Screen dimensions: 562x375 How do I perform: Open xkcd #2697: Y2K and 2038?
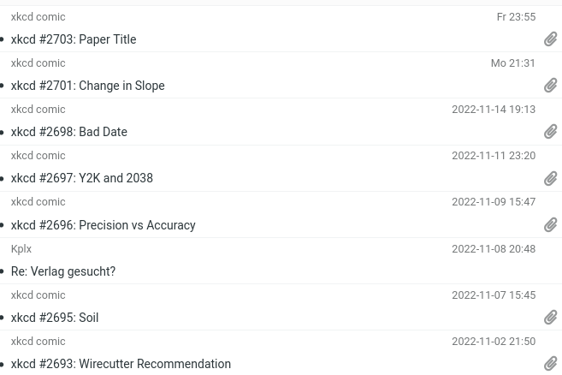coord(81,178)
